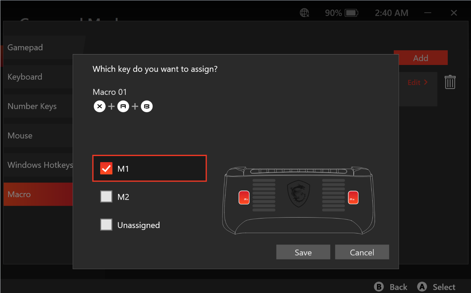The width and height of the screenshot is (471, 293).
Task: Click the red M1 button on device diagram
Action: [x=244, y=198]
